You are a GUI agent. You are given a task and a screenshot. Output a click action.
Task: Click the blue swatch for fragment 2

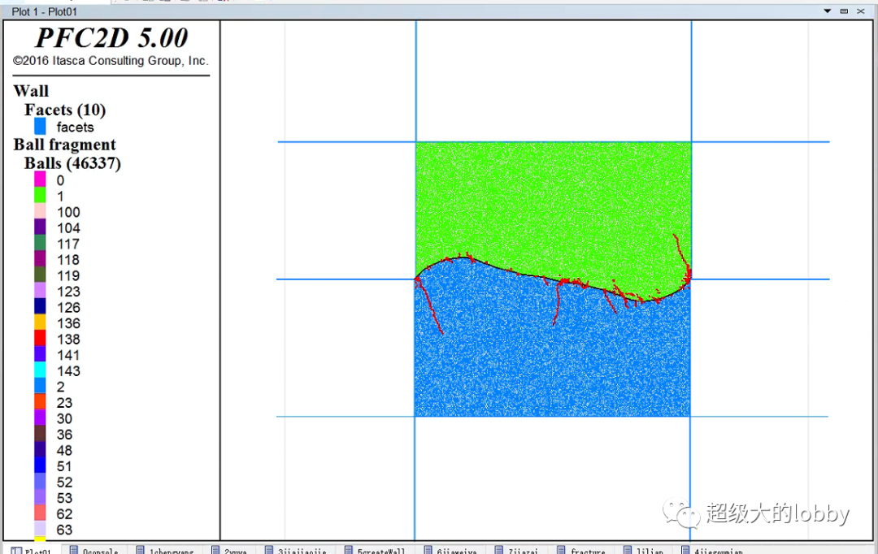[x=40, y=386]
